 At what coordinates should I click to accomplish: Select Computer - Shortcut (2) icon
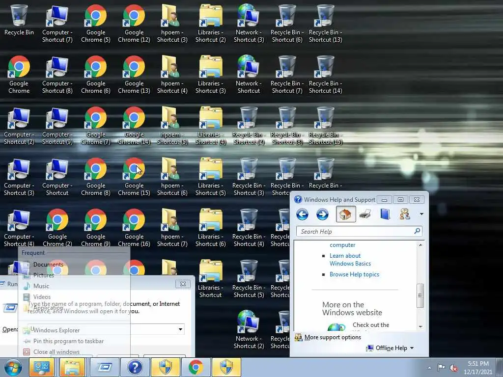point(19,126)
